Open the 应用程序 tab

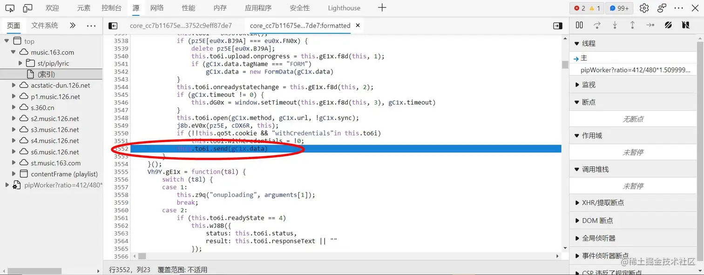(258, 8)
